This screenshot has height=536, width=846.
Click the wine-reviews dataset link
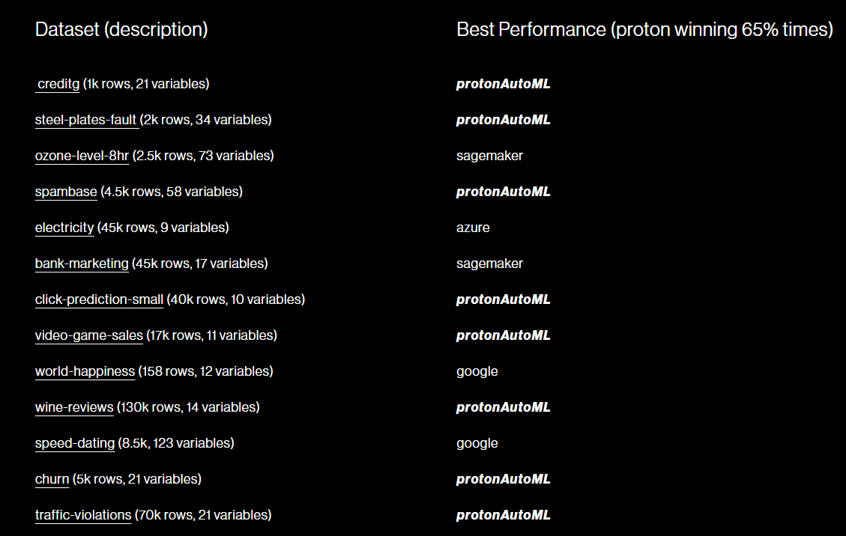74,407
